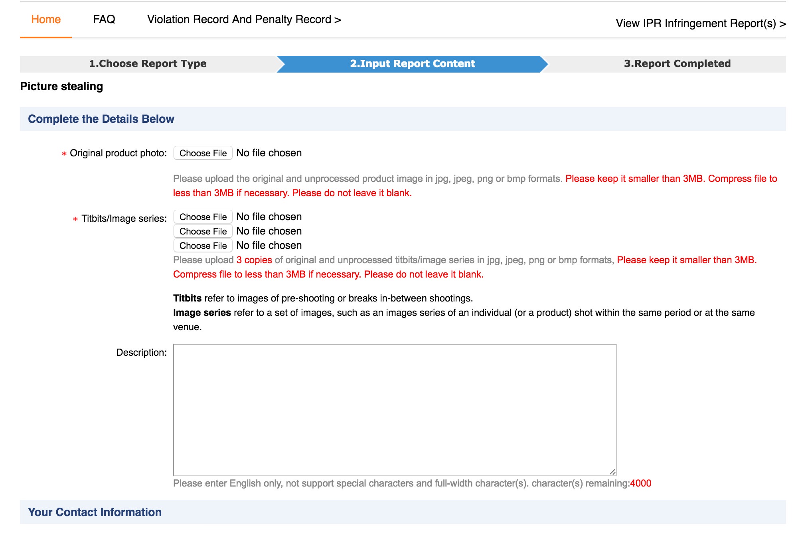Click step 3 Report Completed

pos(677,64)
